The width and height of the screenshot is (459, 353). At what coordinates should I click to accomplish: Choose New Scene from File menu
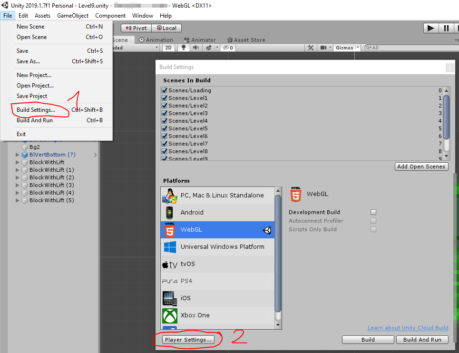click(56, 27)
